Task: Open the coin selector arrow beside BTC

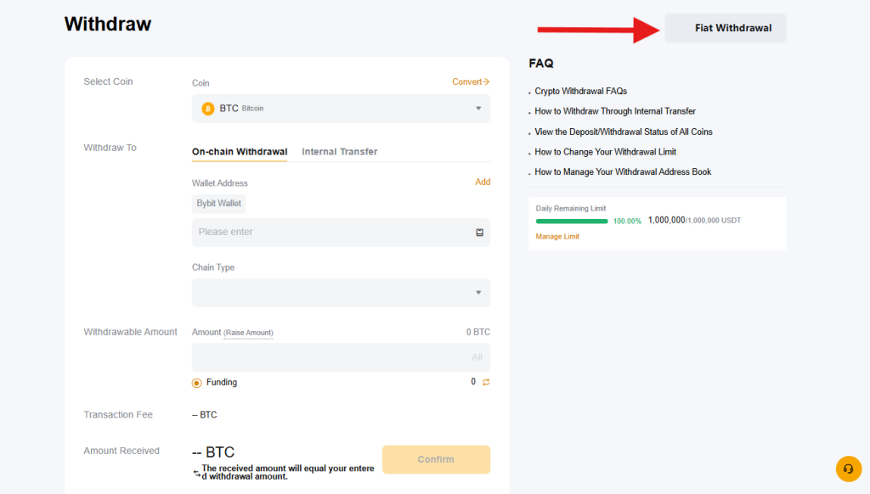Action: (x=478, y=109)
